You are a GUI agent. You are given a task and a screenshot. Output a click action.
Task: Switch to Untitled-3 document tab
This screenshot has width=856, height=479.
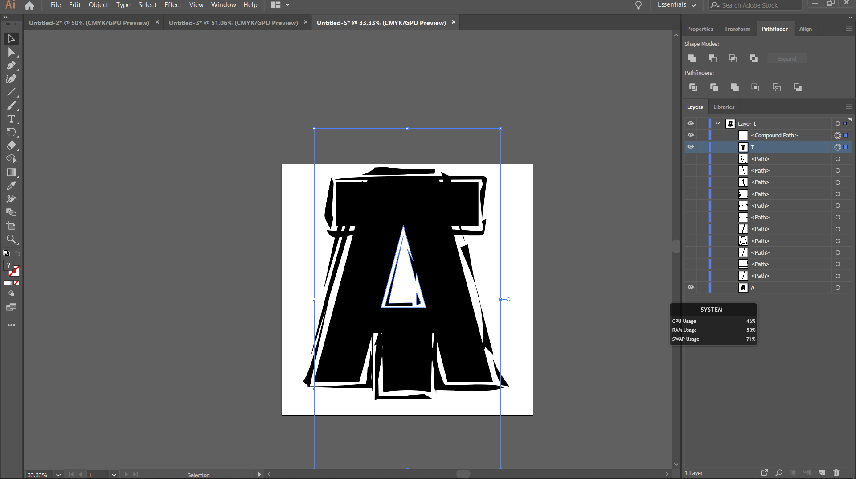point(233,23)
